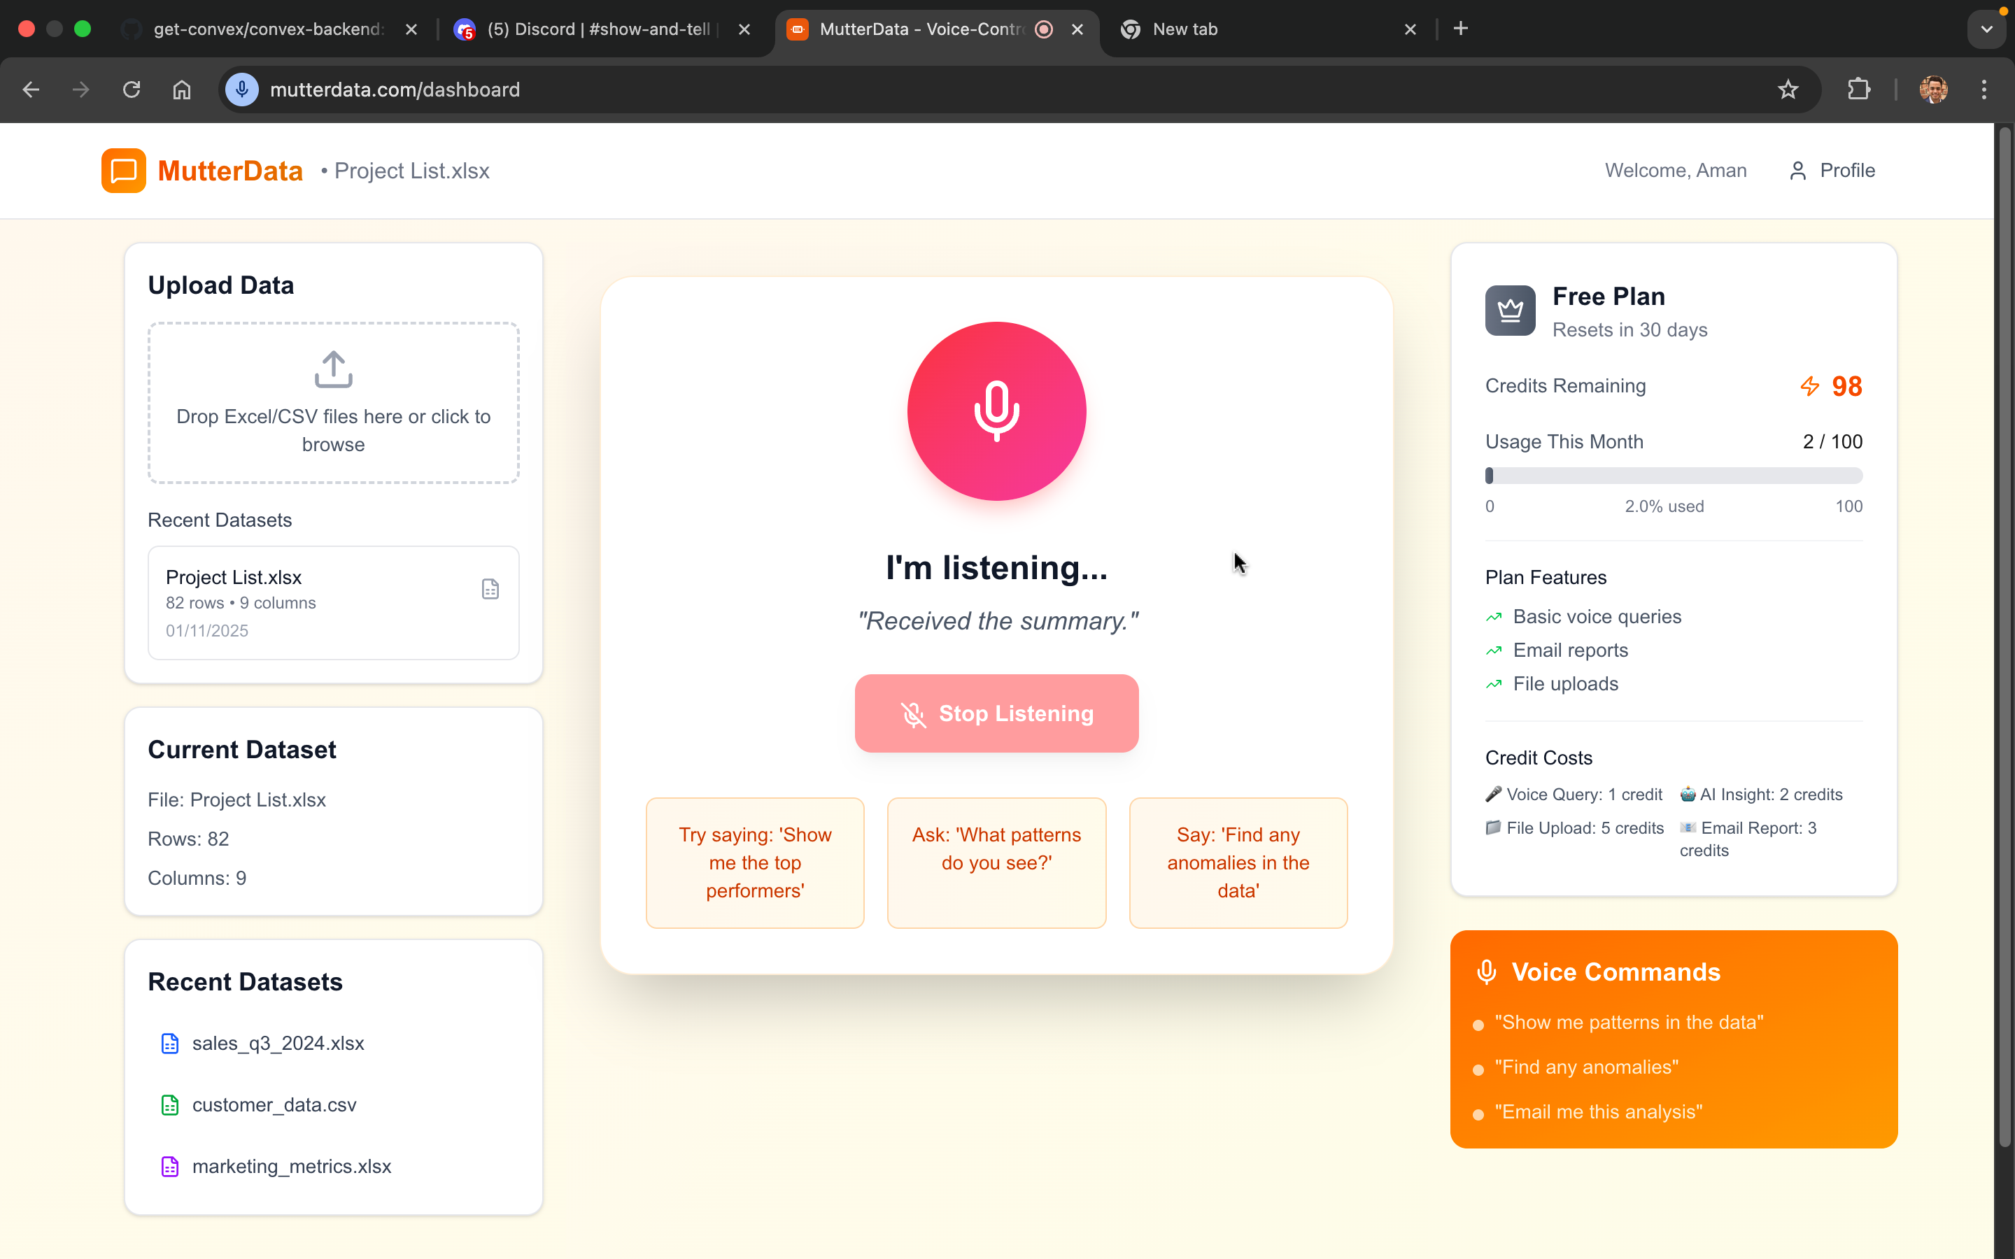
Task: Open the Chrome three-dot menu
Action: point(1984,90)
